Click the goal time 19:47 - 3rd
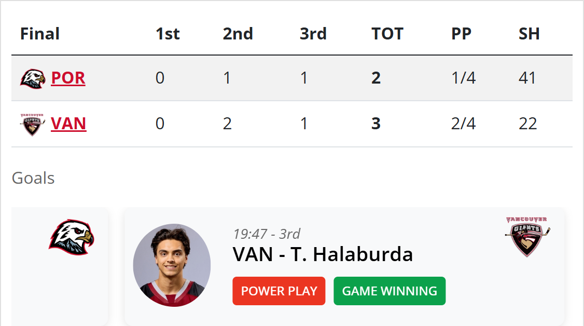 pos(267,234)
